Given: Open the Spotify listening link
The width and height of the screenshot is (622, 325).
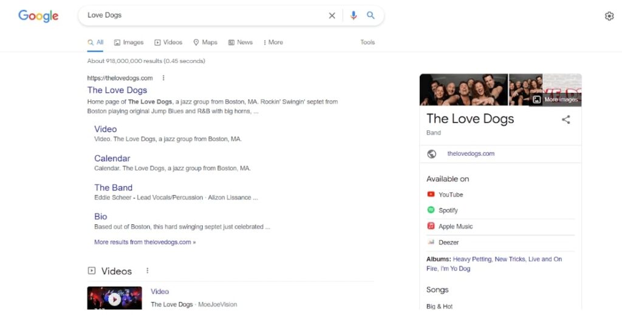Looking at the screenshot, I should click(x=448, y=210).
